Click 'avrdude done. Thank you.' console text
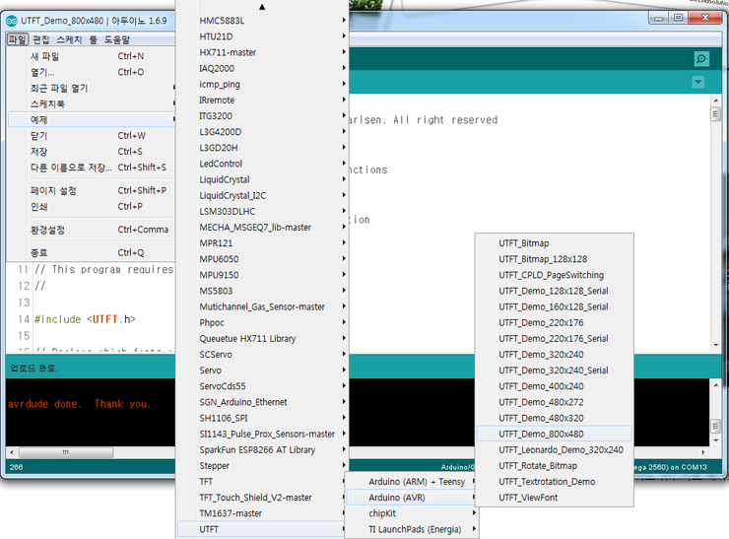Image resolution: width=729 pixels, height=539 pixels. point(80,404)
